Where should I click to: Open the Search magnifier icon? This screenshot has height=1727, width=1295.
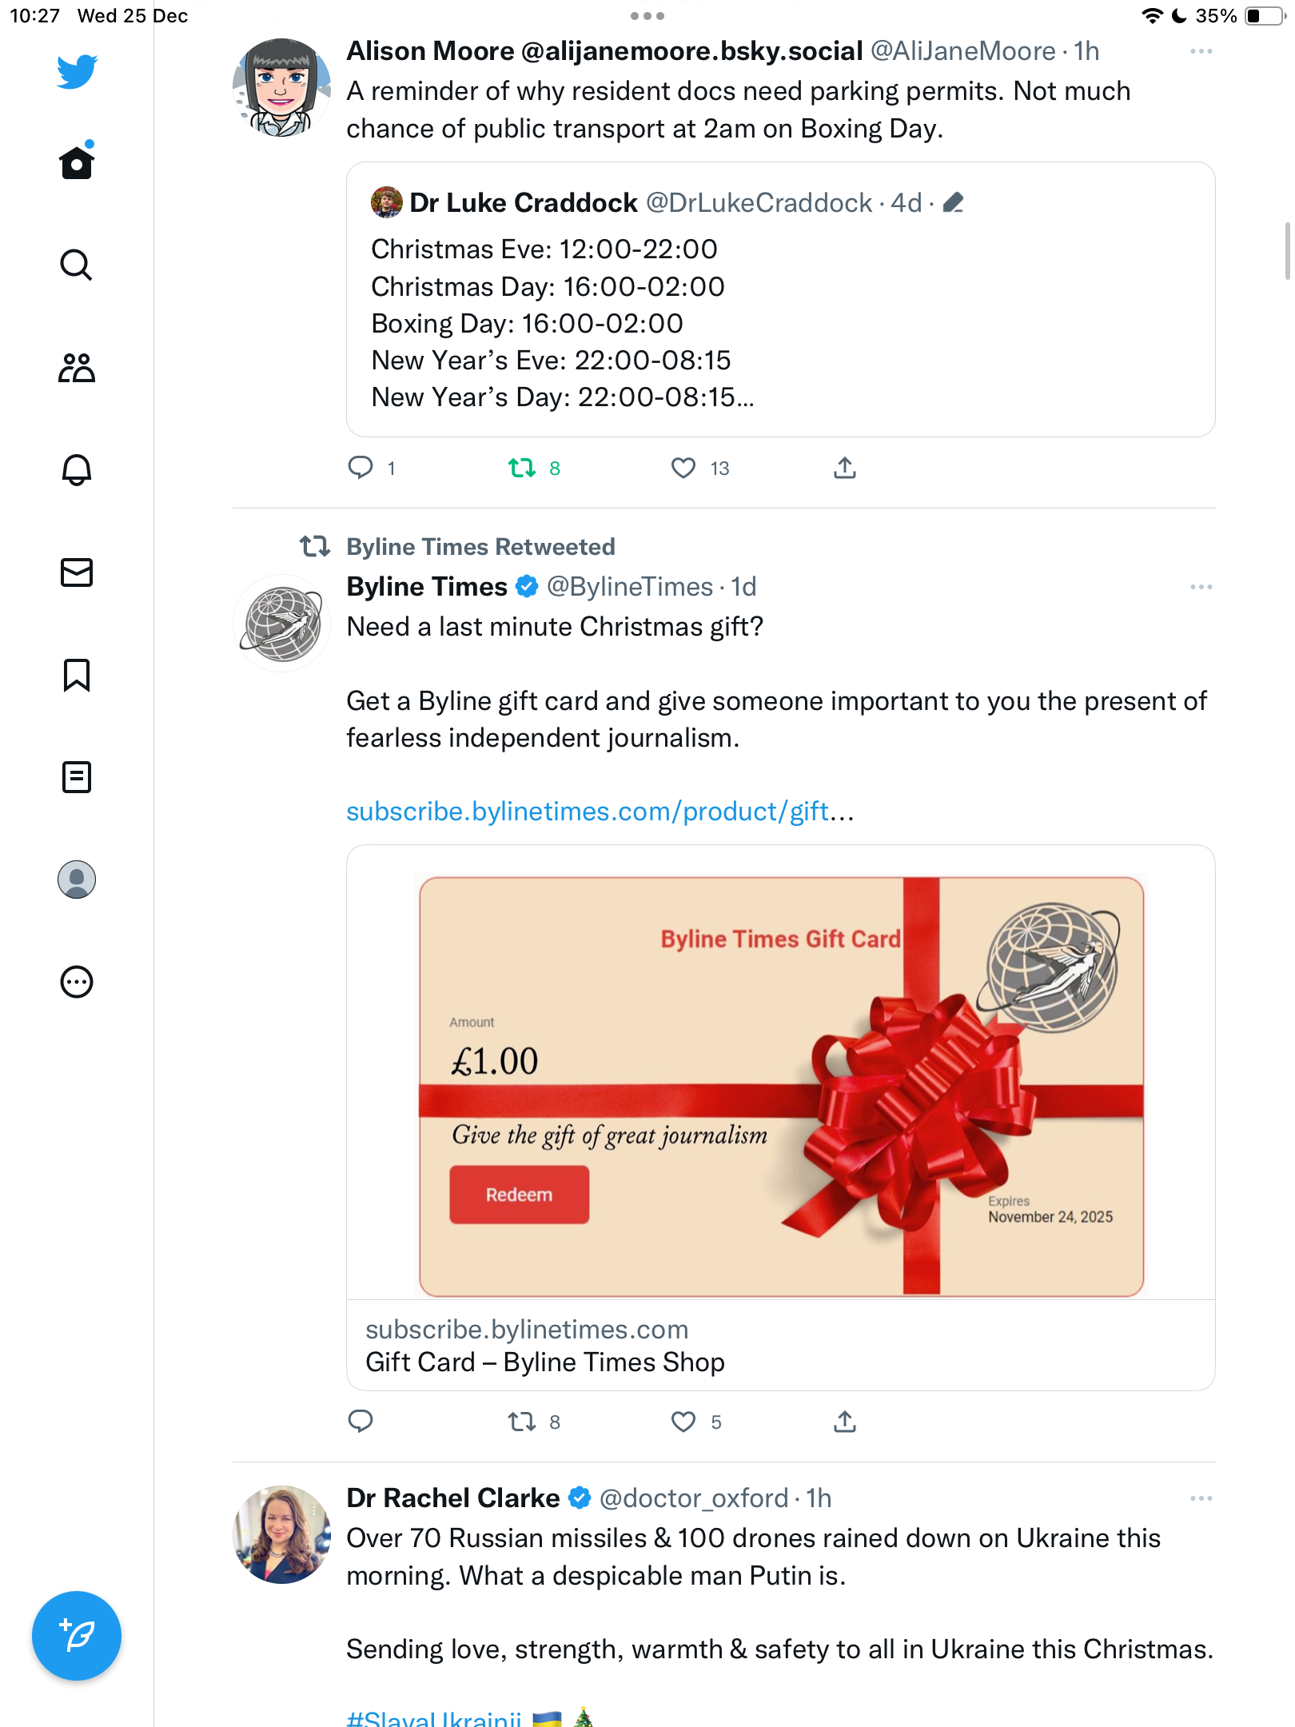pyautogui.click(x=77, y=265)
